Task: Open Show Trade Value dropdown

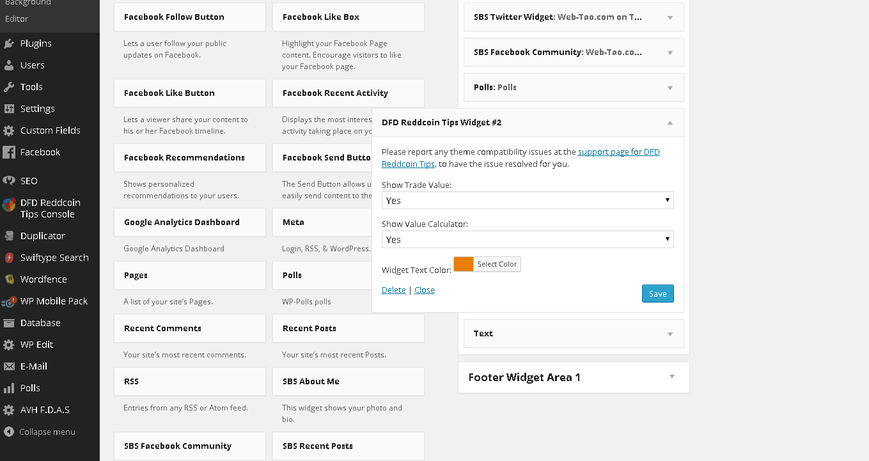Action: (x=528, y=200)
